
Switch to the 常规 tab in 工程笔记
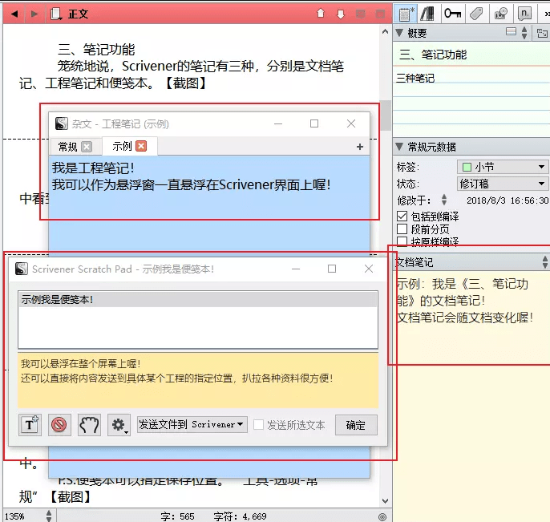pyautogui.click(x=67, y=146)
